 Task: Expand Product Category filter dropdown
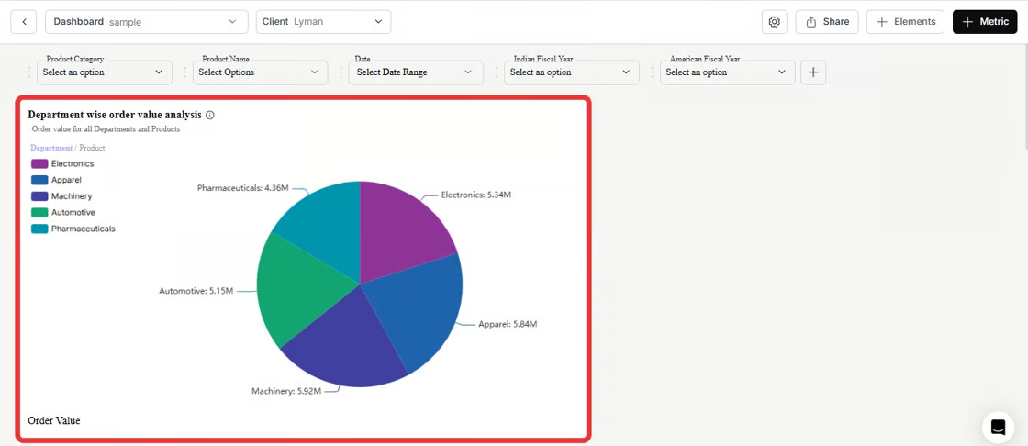pyautogui.click(x=105, y=72)
